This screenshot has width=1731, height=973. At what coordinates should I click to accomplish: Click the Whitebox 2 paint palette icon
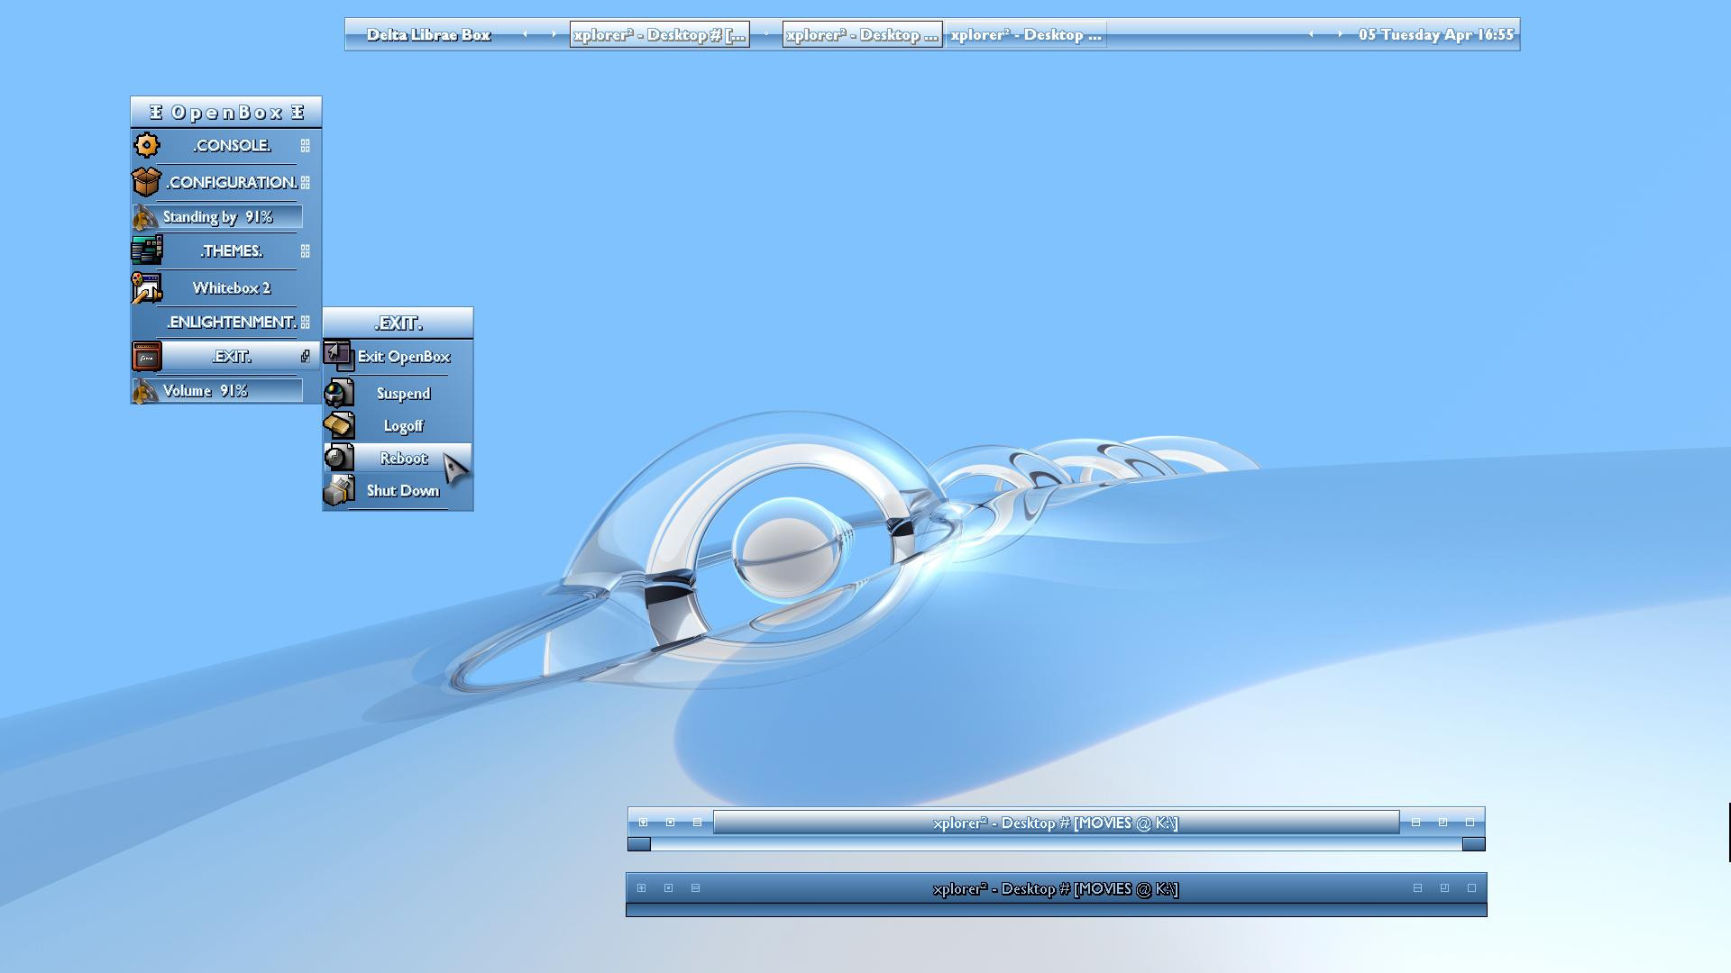pos(146,288)
